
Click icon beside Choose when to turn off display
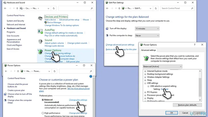coord(5,94)
